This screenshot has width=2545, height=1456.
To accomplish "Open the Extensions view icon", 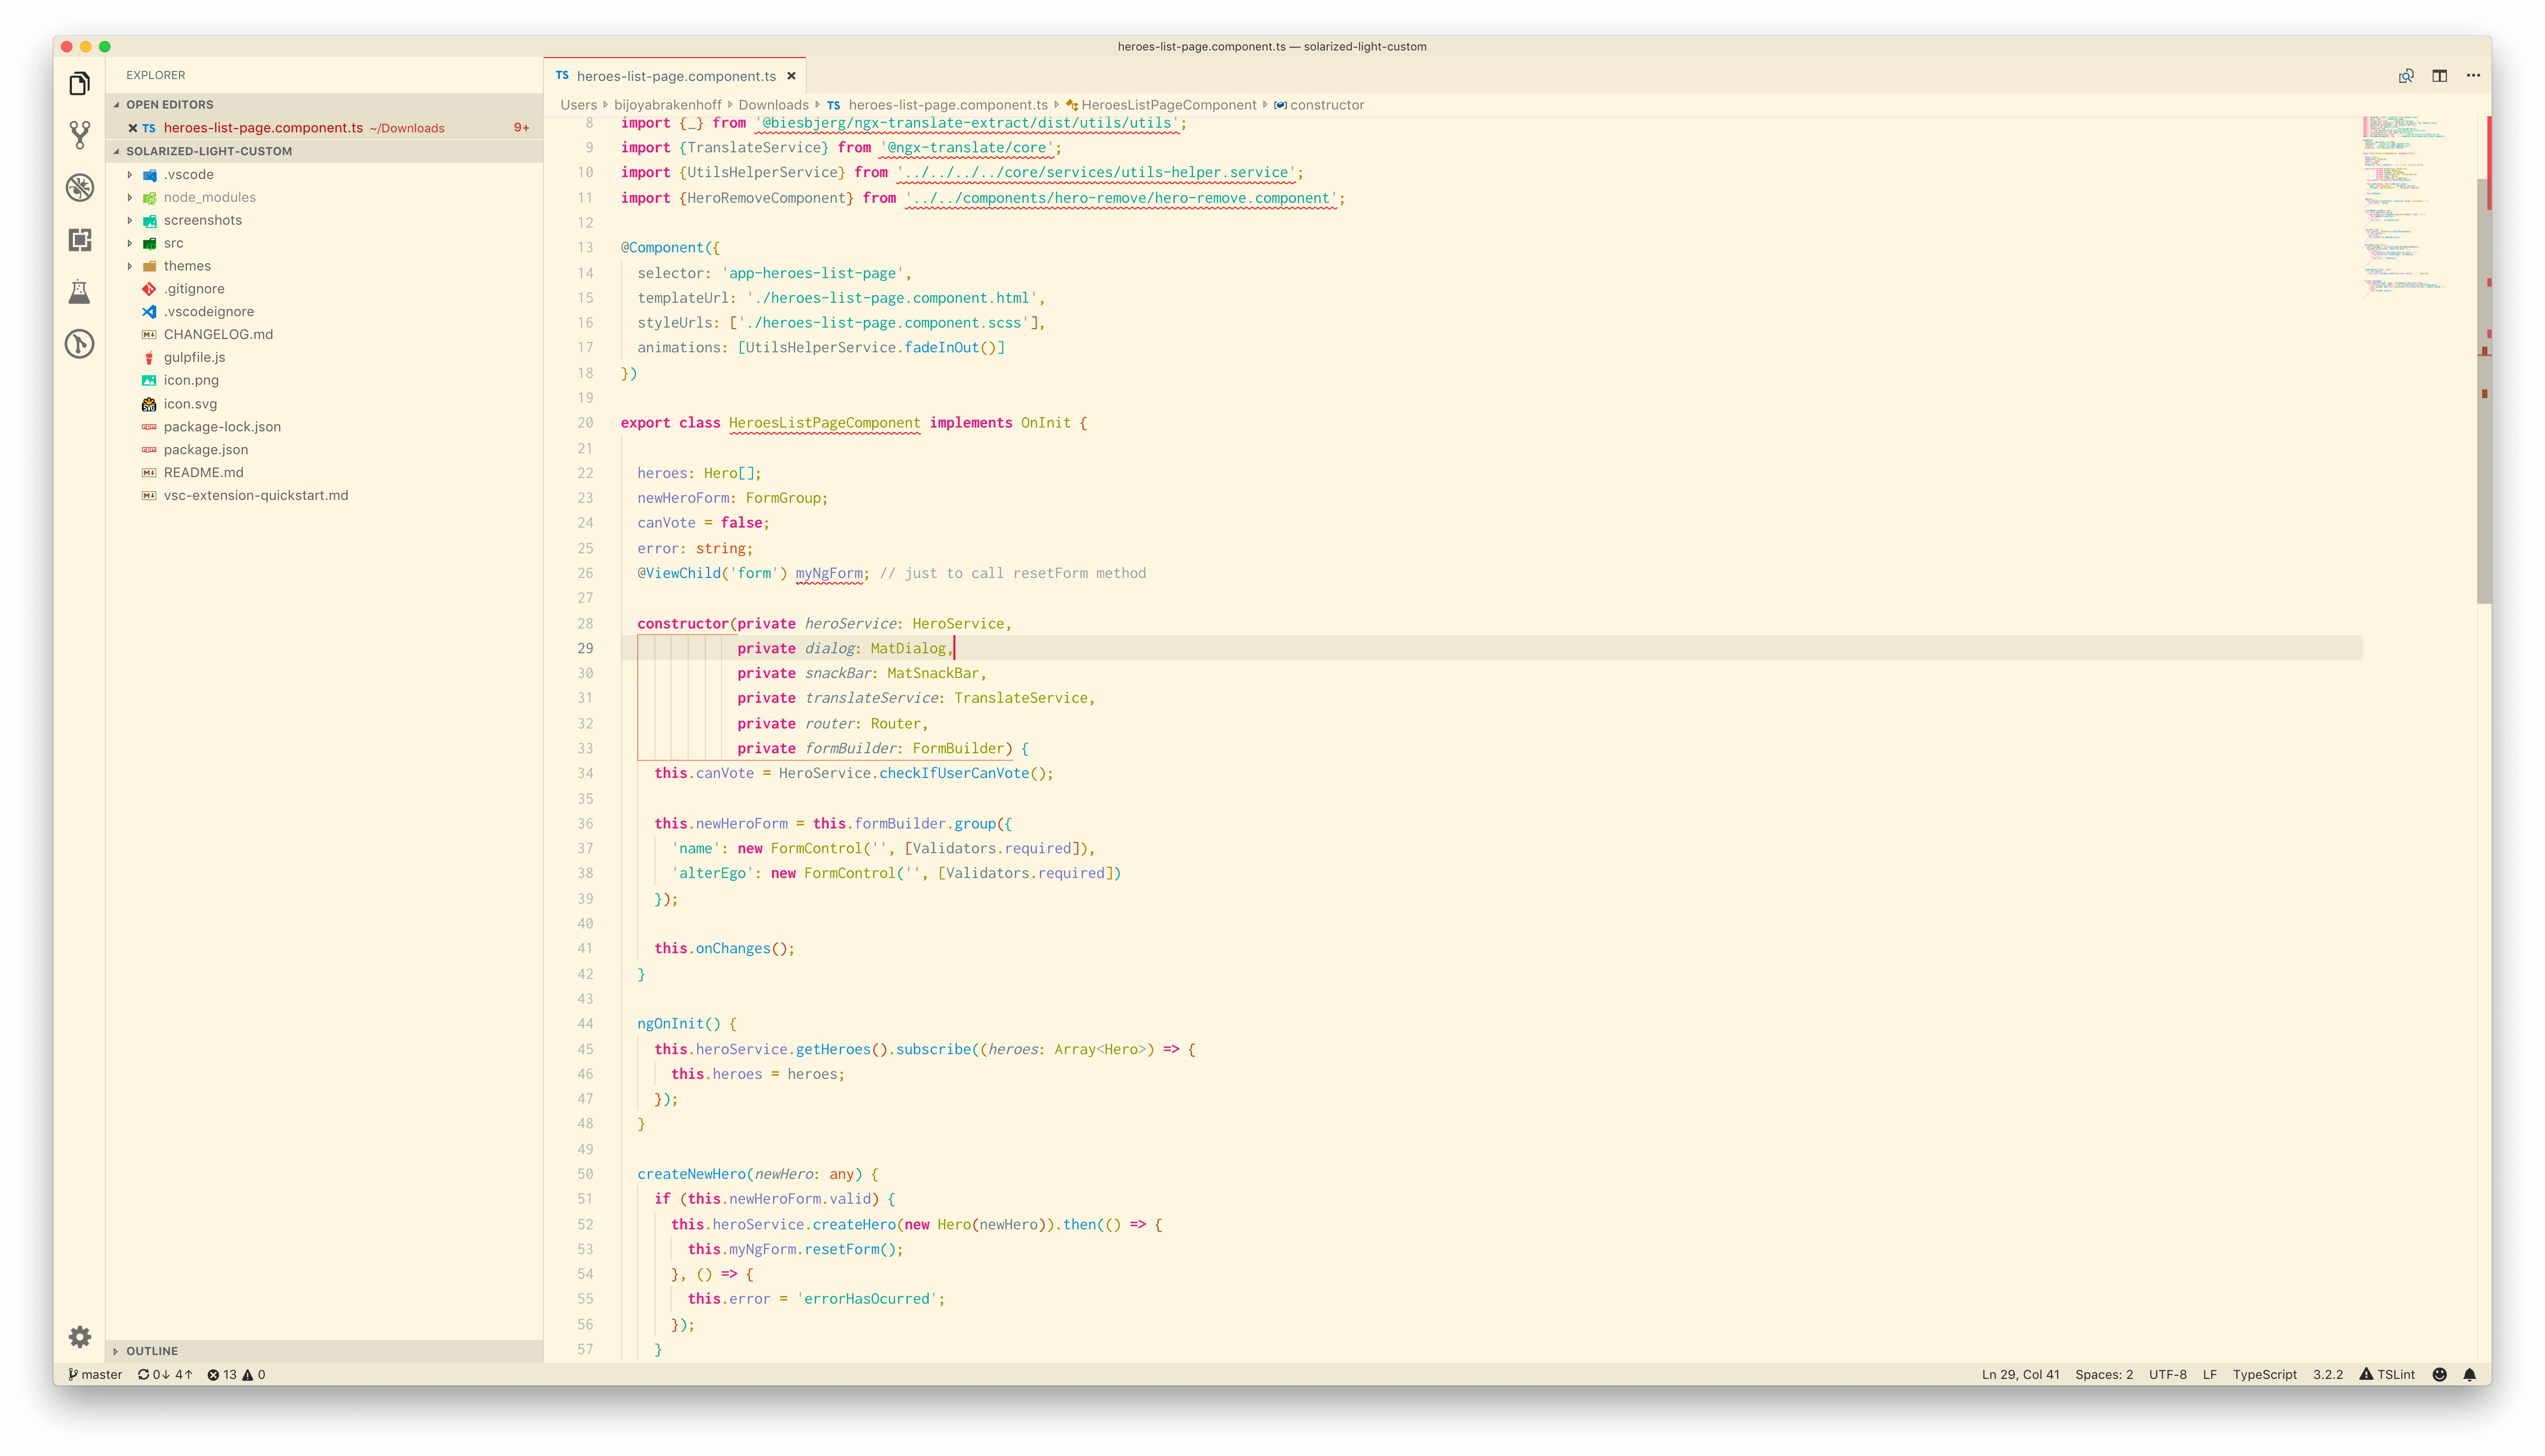I will (80, 240).
